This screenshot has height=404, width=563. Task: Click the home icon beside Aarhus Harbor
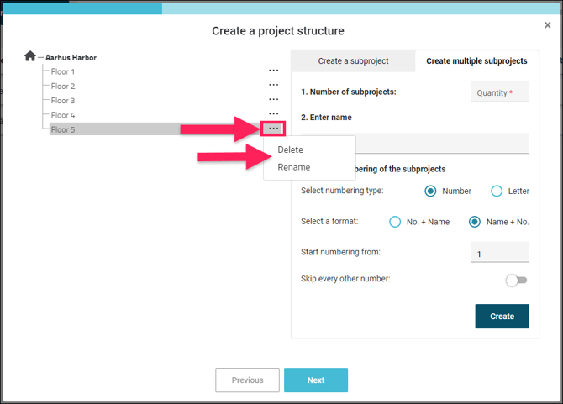coord(30,56)
